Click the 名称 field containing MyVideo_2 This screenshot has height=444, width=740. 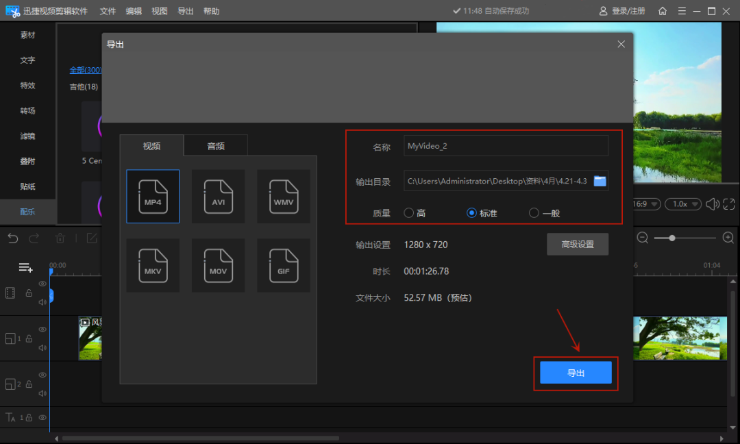pos(506,146)
